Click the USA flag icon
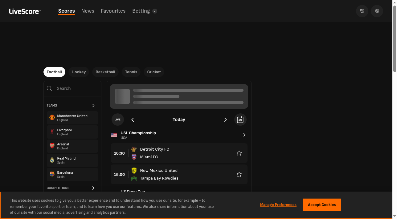The width and height of the screenshot is (397, 219). [x=114, y=135]
